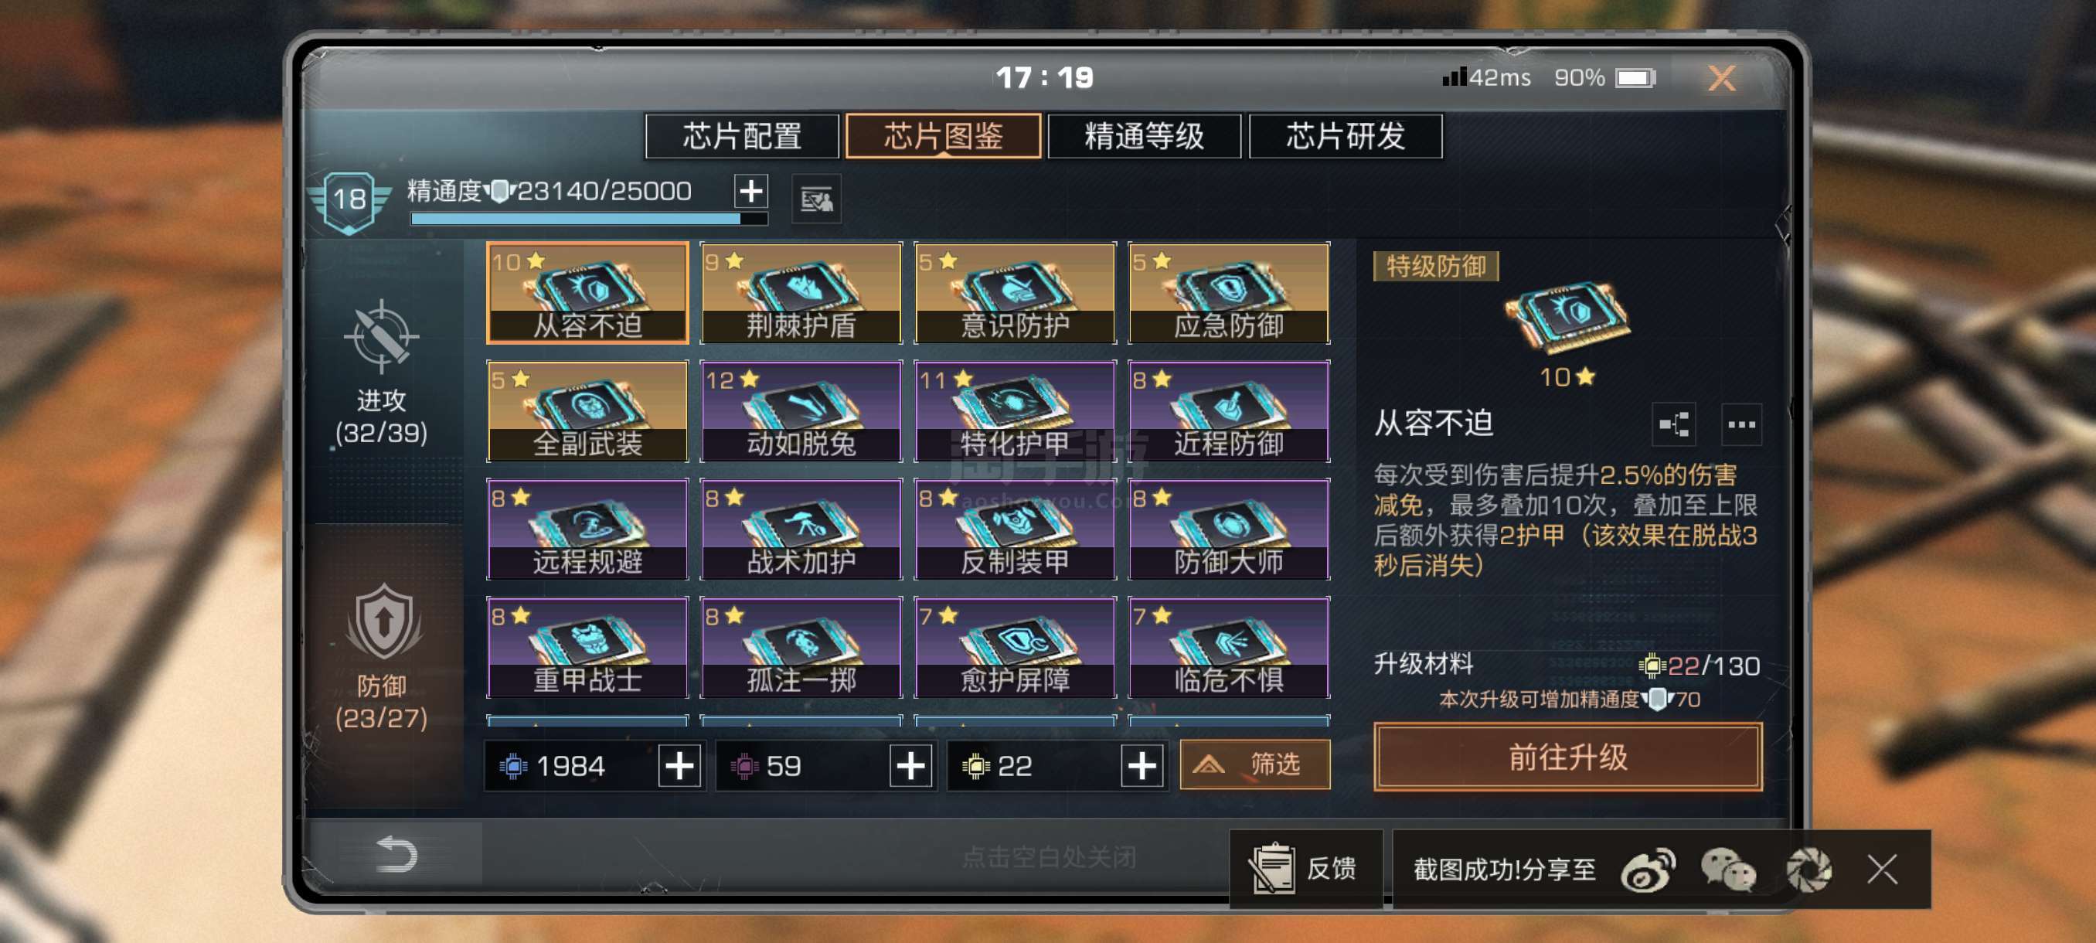The height and width of the screenshot is (943, 2096).
Task: Open the 反馈 feedback button
Action: pyautogui.click(x=1305, y=869)
